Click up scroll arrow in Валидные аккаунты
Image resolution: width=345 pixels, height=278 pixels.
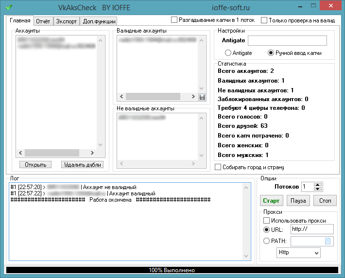pyautogui.click(x=201, y=40)
